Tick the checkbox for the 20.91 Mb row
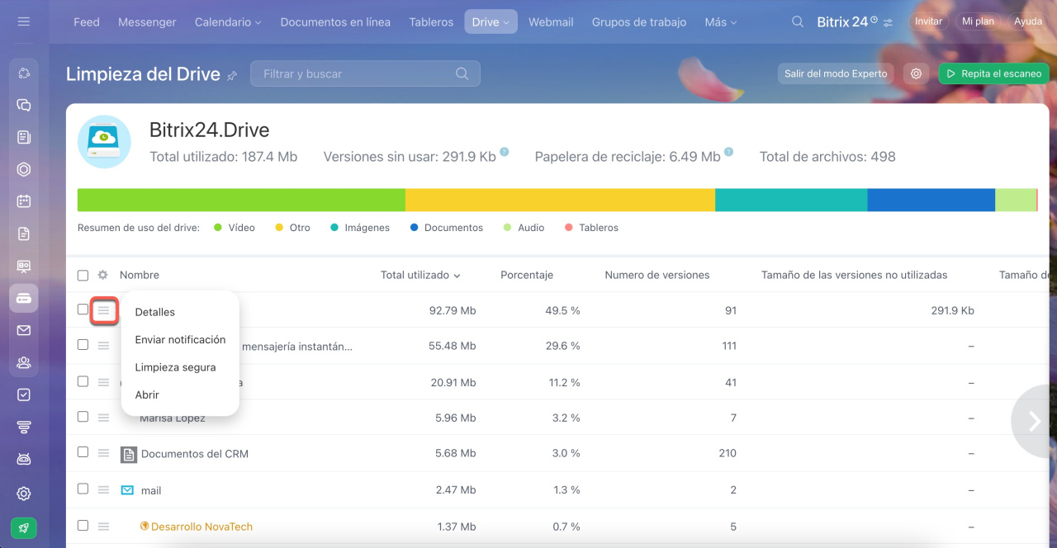This screenshot has width=1057, height=548. coord(83,381)
